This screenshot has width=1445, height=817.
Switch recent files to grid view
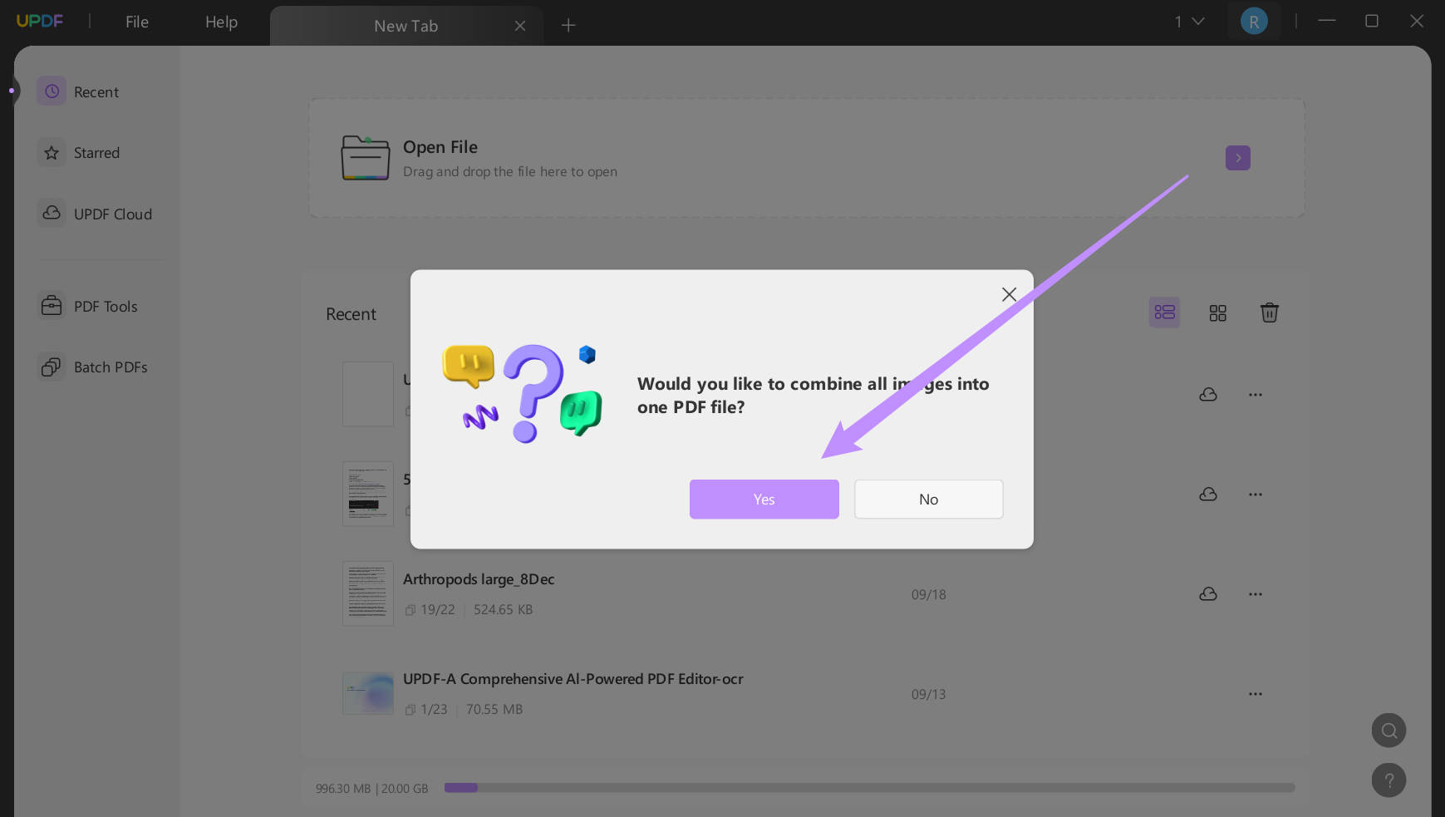click(1216, 313)
